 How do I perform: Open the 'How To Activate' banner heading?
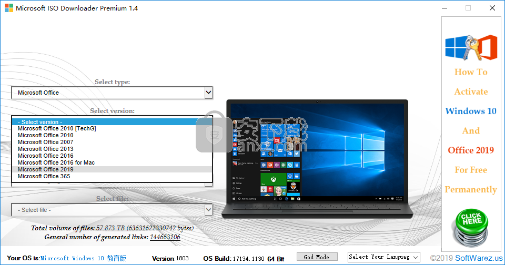[471, 82]
